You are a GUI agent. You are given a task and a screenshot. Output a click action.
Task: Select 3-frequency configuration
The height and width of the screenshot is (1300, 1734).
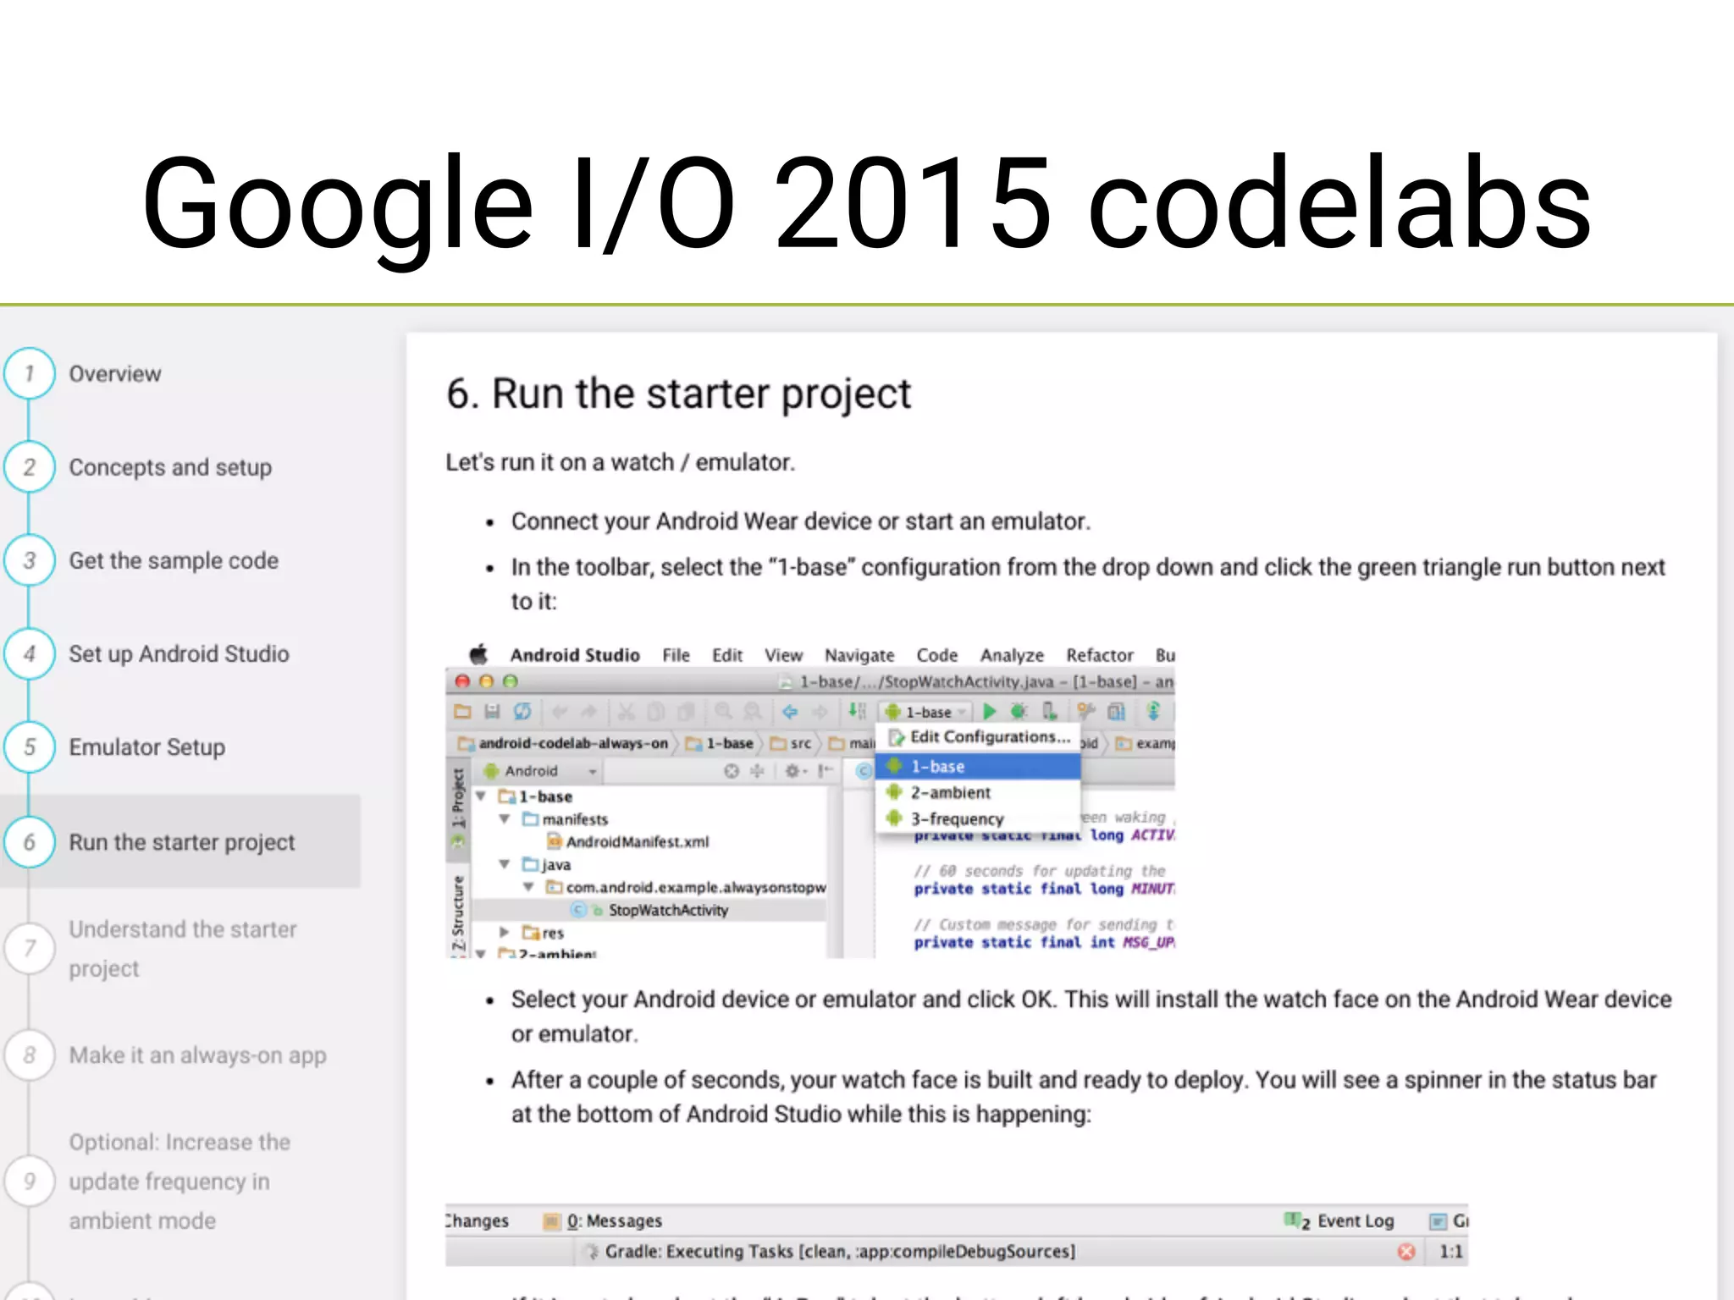979,819
